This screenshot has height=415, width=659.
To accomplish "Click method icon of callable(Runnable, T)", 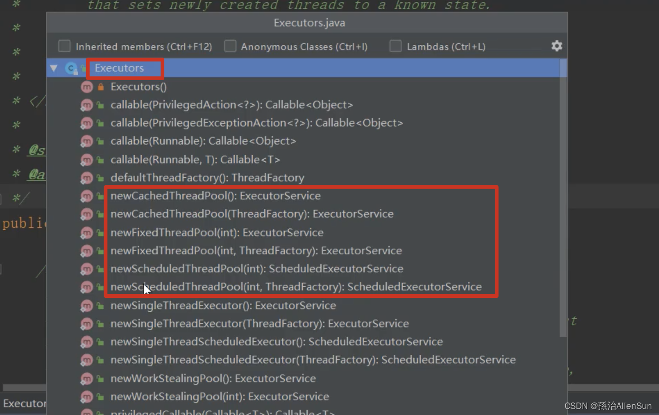I will point(87,160).
